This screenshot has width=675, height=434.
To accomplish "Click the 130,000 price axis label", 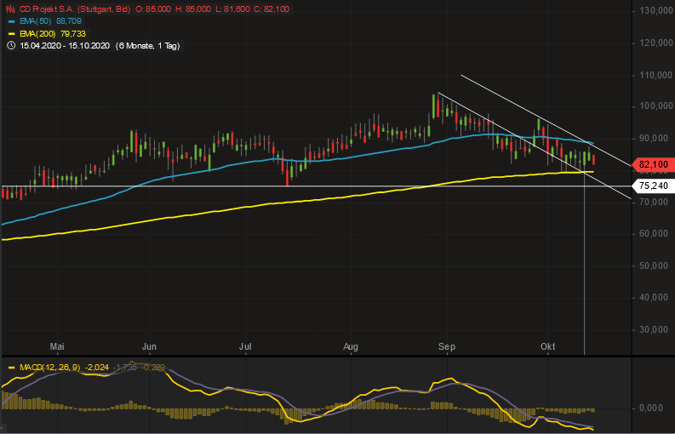I will 657,10.
